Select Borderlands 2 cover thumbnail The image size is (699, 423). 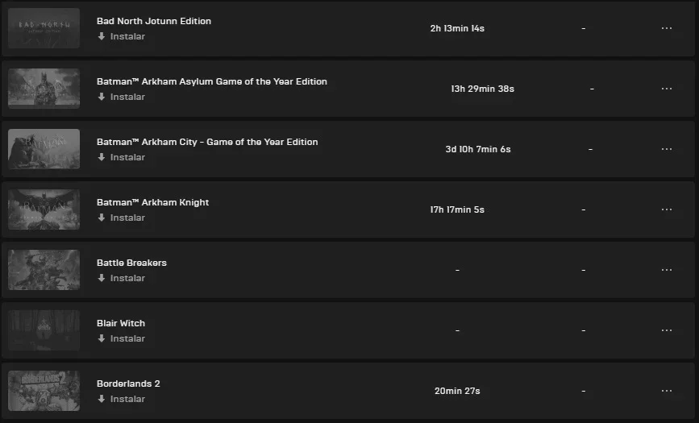(44, 391)
